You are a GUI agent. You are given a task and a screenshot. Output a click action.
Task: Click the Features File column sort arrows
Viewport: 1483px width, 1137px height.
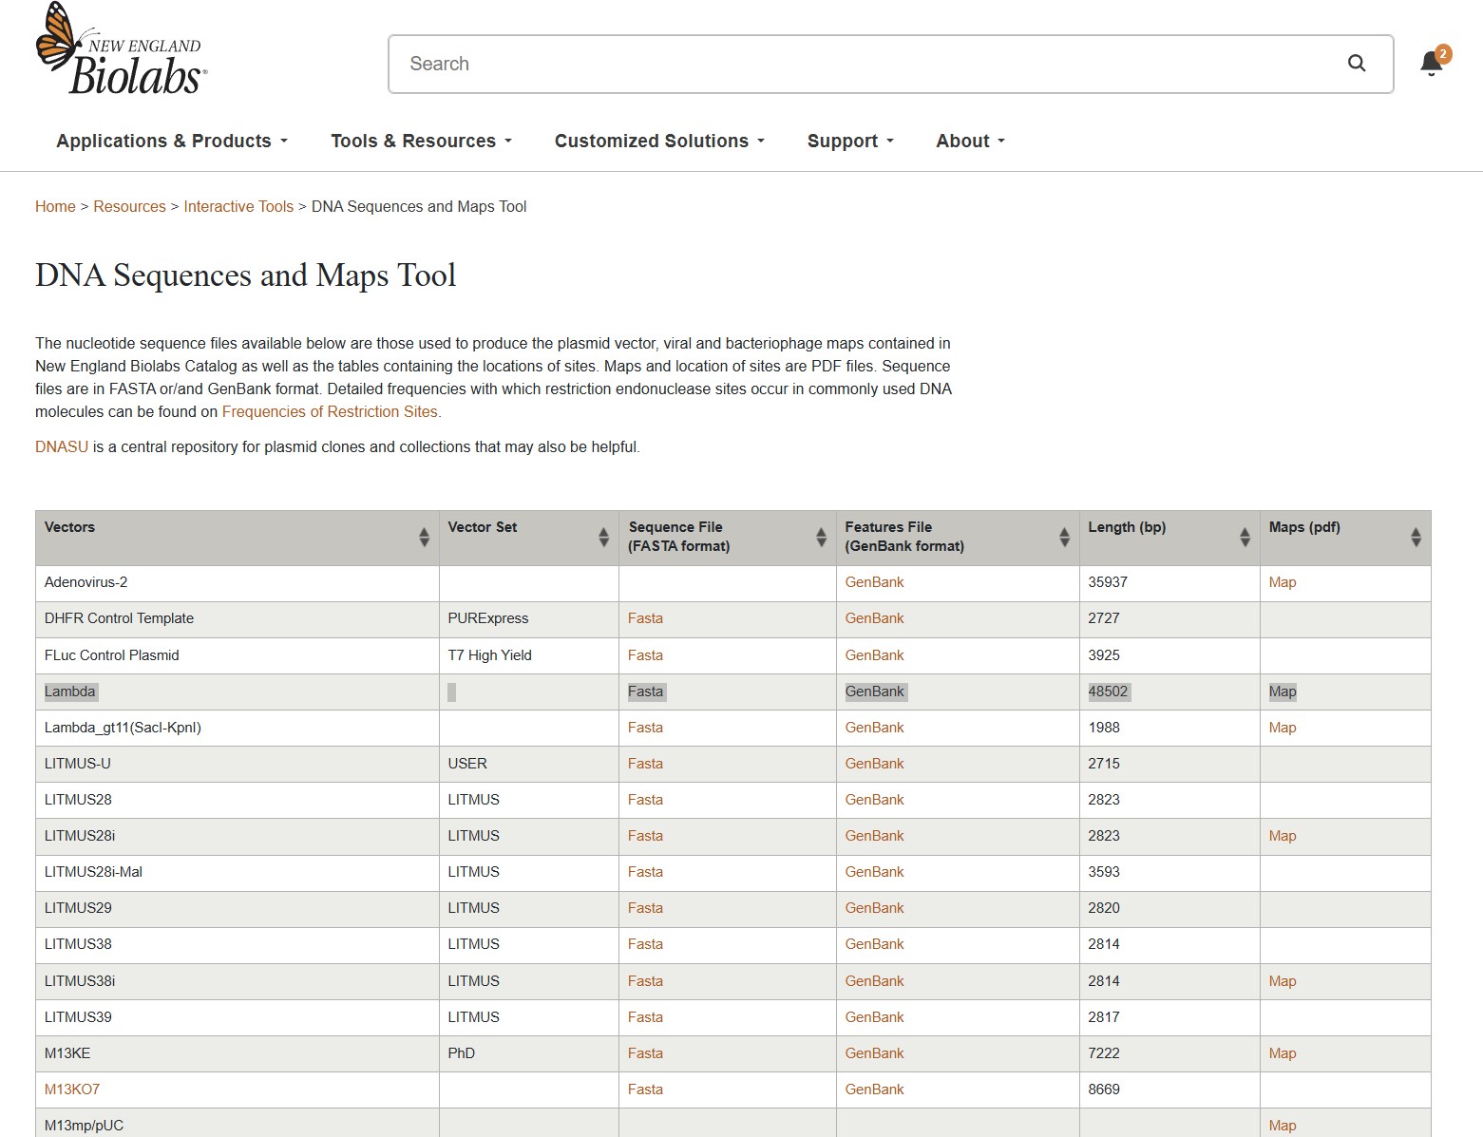(1063, 537)
